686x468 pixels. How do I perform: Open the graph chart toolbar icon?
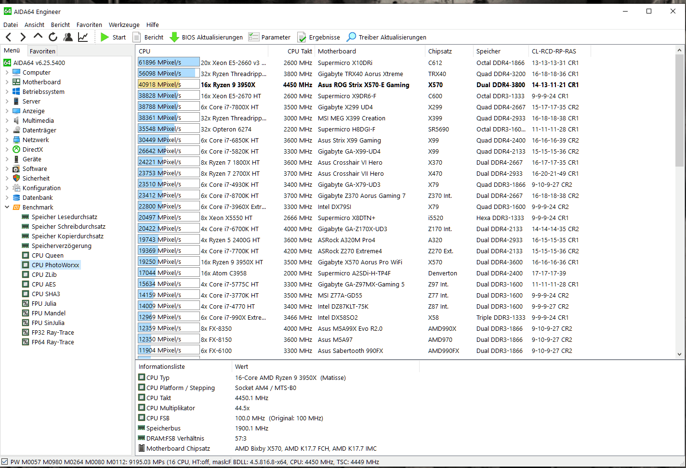(x=83, y=37)
